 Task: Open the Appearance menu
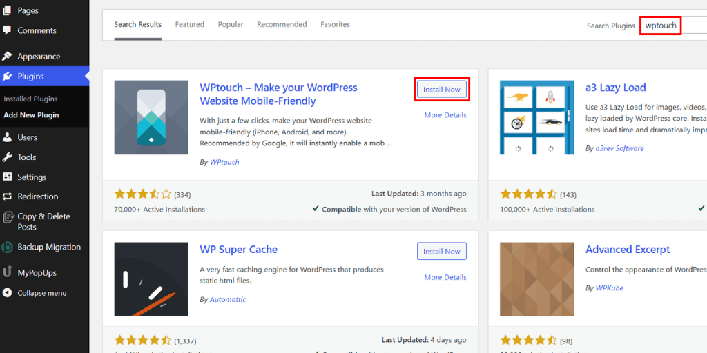click(x=39, y=57)
